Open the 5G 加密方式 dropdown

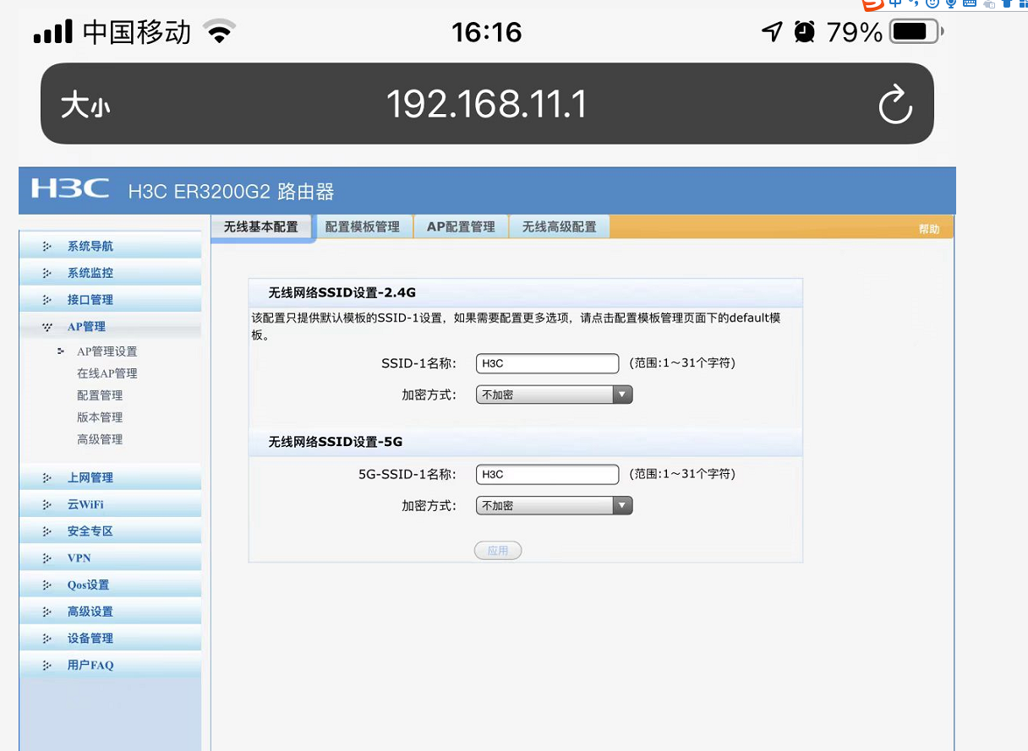point(554,506)
